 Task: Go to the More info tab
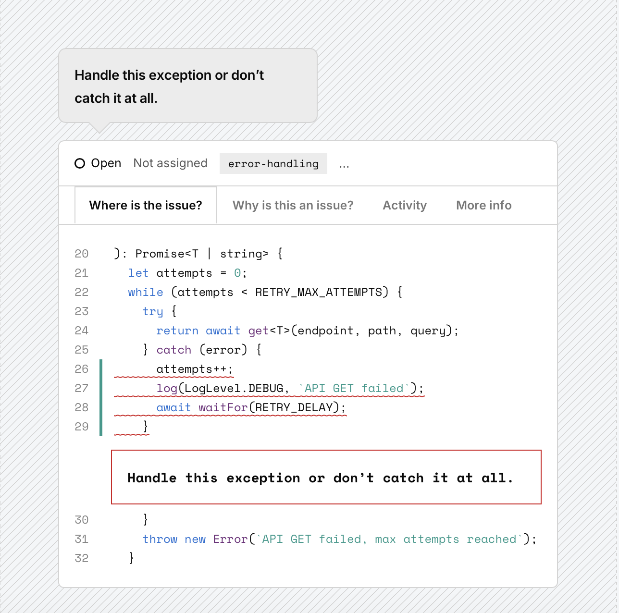tap(484, 205)
